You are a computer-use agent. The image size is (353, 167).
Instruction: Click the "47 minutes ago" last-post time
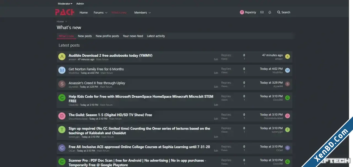[x=272, y=55]
